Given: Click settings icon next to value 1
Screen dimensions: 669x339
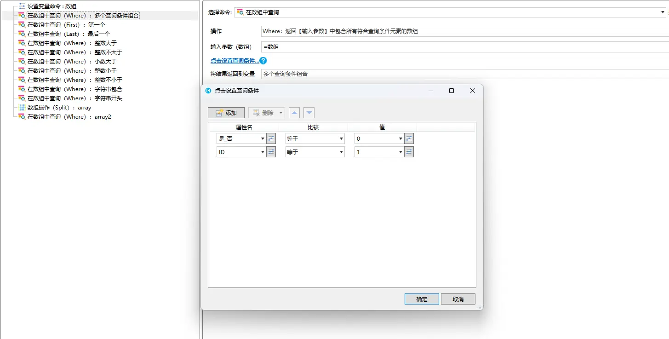Looking at the screenshot, I should (409, 152).
